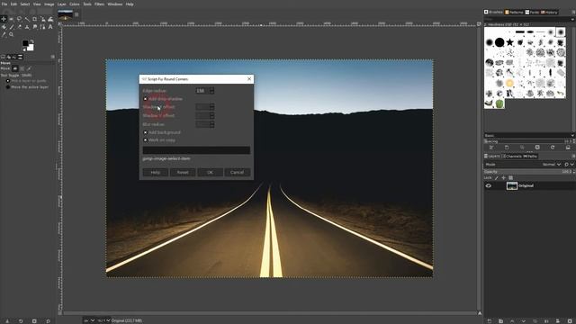Open the tool options configuration menu
The height and width of the screenshot is (324, 576).
52,57
